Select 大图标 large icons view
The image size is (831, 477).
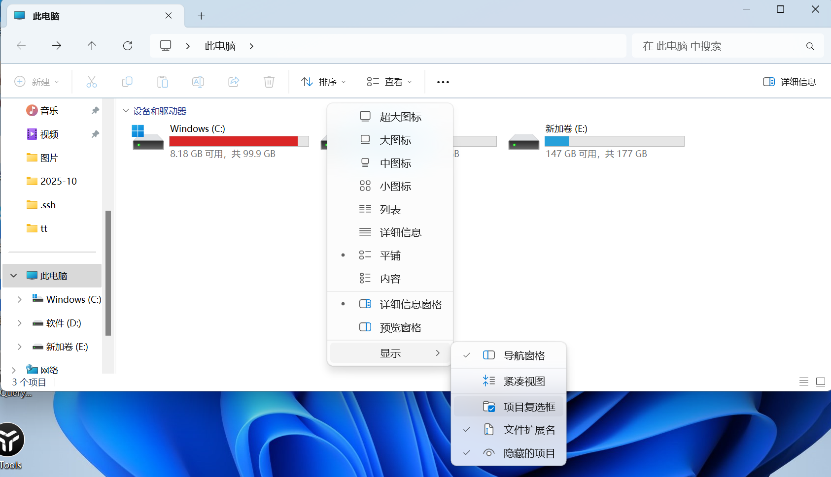point(395,140)
